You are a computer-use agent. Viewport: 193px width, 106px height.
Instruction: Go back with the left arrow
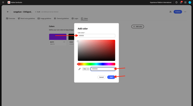coord(8,12)
